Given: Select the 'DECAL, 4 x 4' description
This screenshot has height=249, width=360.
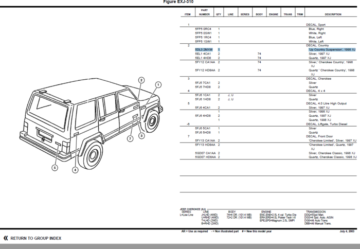Looking at the screenshot, I should pos(315,91).
